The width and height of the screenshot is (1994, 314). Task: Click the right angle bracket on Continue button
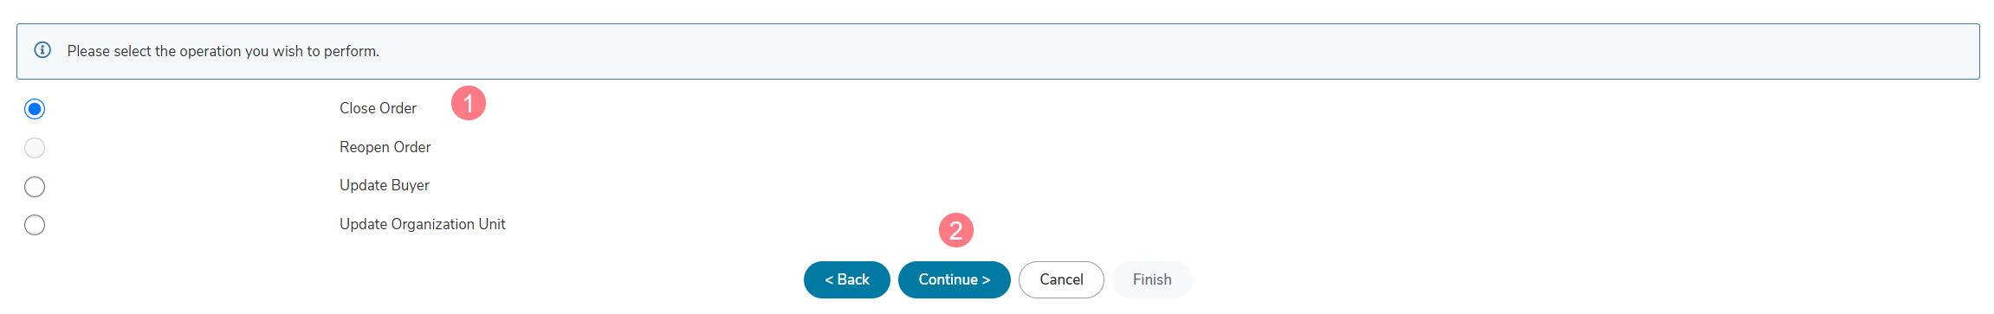(x=986, y=279)
